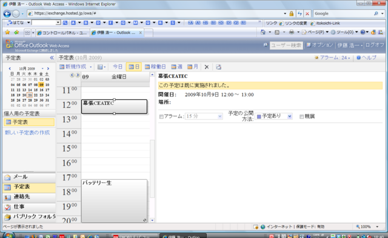
Task: Open リンクの変更 links bar item
Action: click(293, 23)
